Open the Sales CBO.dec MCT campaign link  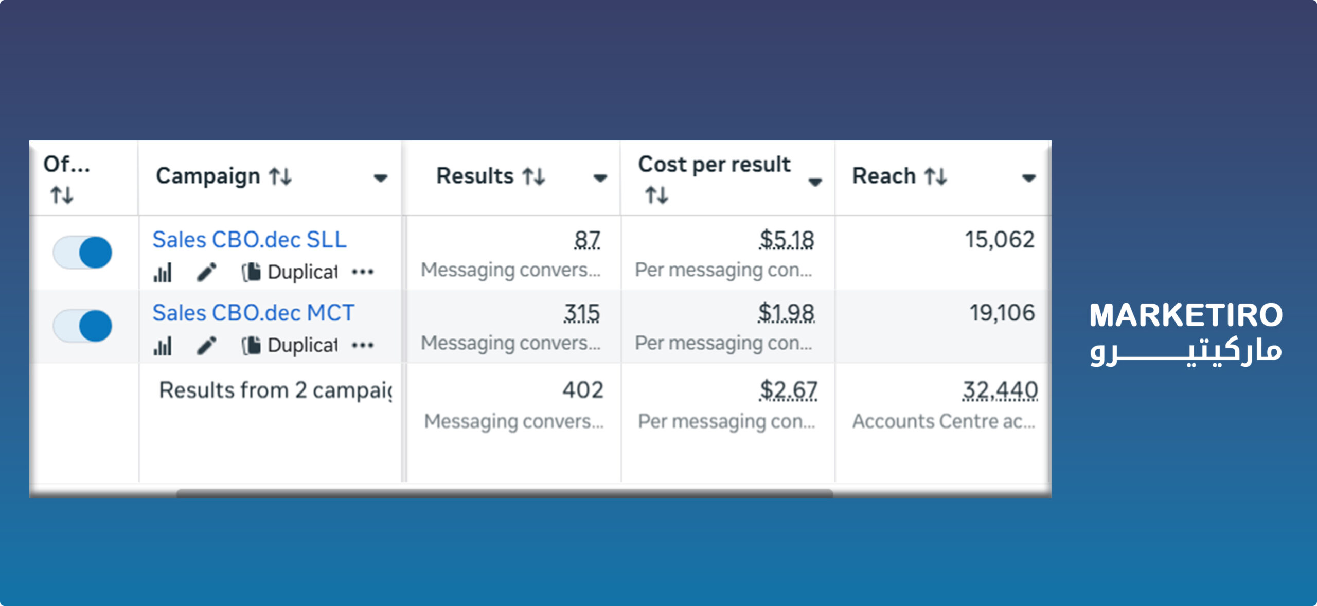coord(253,313)
